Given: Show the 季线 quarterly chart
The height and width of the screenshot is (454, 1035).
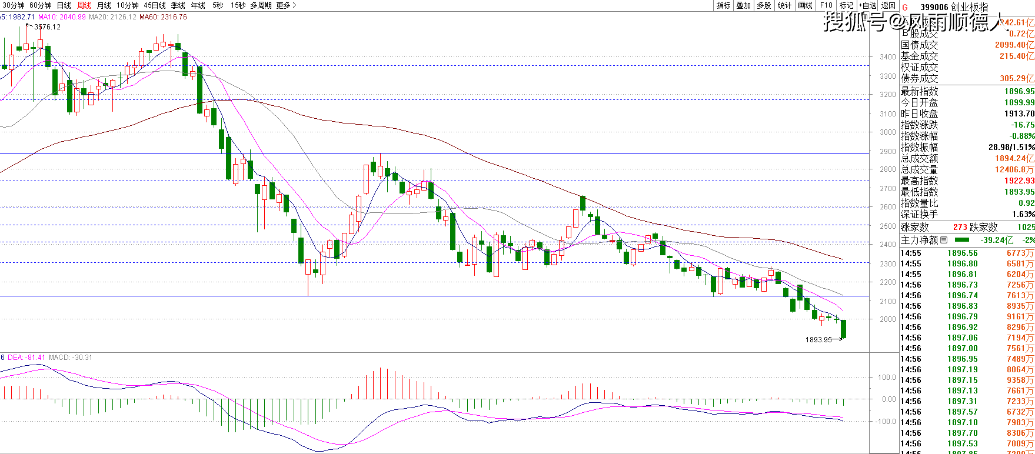Looking at the screenshot, I should 178,5.
